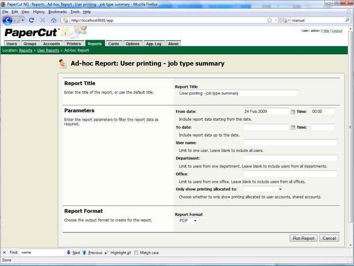
Task: Switch to the Users tab
Action: pyautogui.click(x=12, y=44)
